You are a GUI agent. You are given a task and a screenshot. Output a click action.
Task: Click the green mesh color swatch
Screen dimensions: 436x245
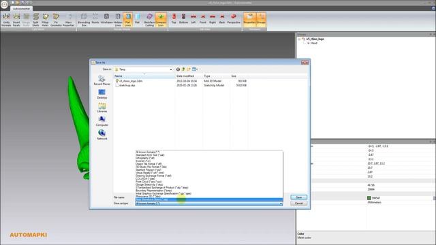(369, 198)
